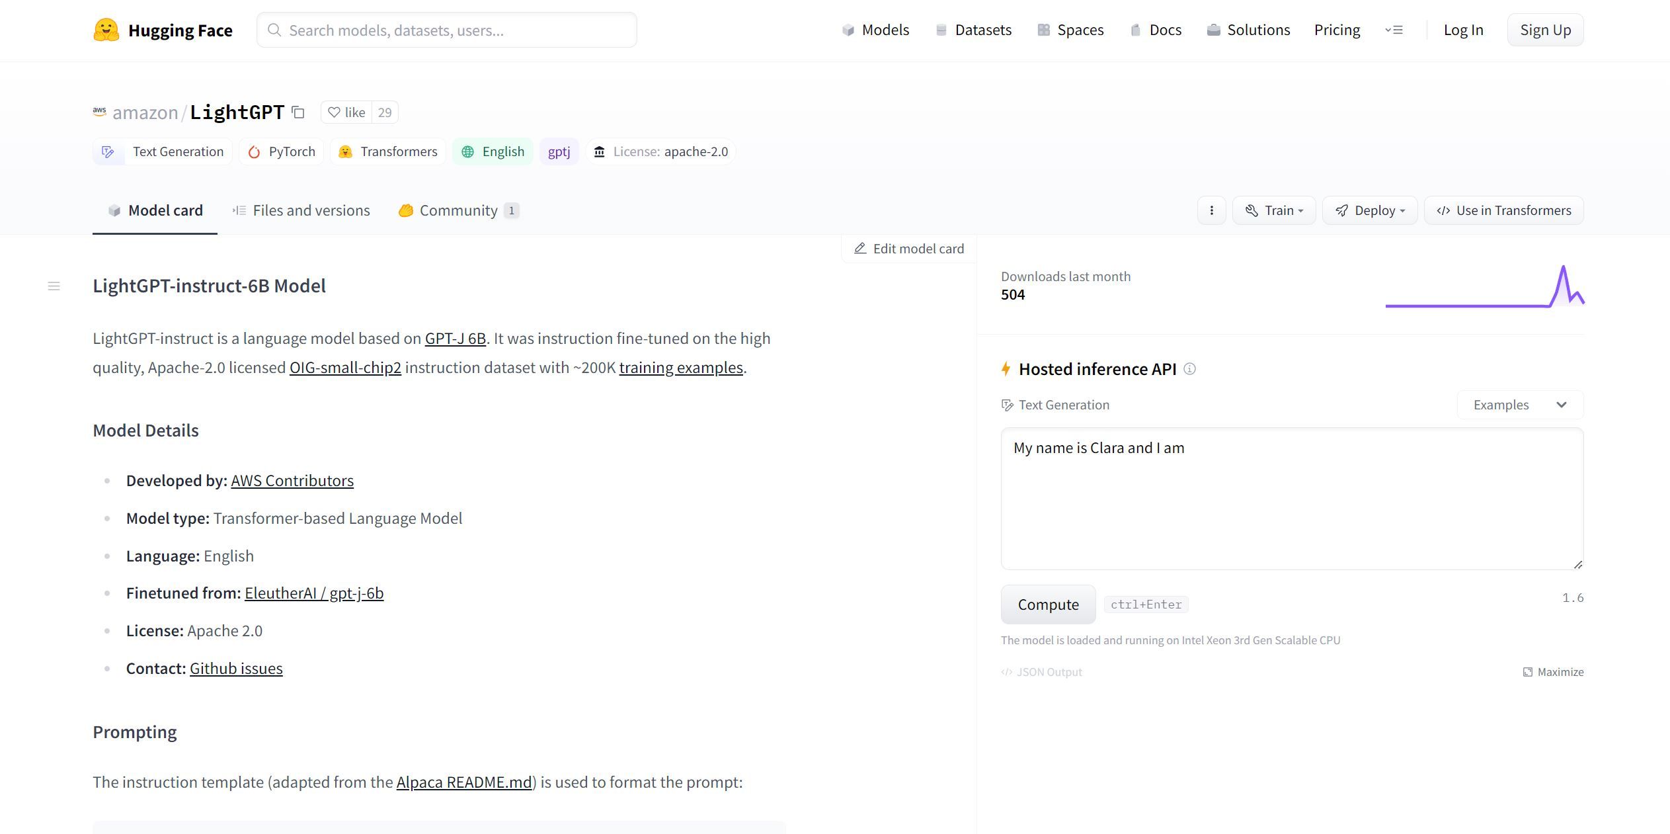This screenshot has height=834, width=1670.
Task: Click the heart like icon
Action: pyautogui.click(x=335, y=112)
